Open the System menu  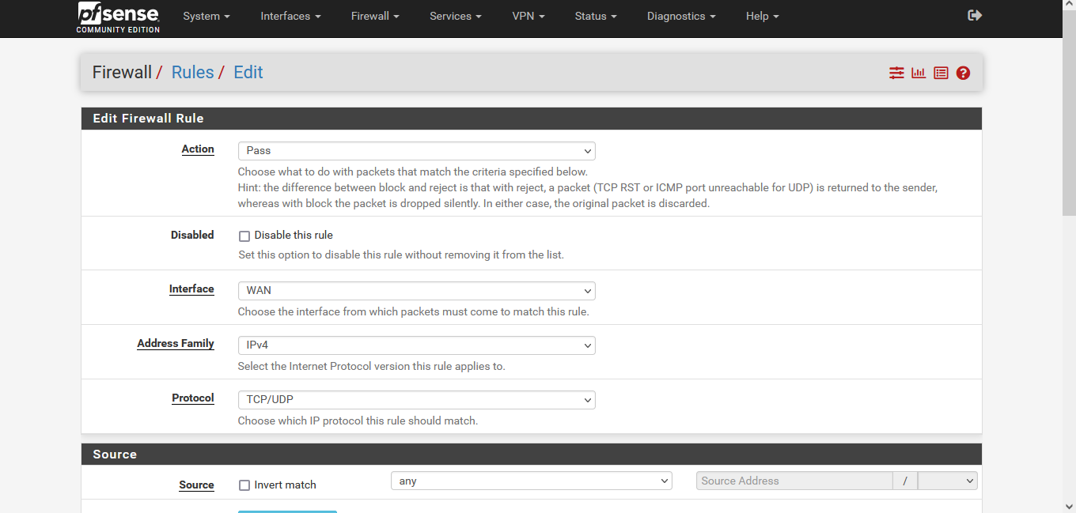206,16
